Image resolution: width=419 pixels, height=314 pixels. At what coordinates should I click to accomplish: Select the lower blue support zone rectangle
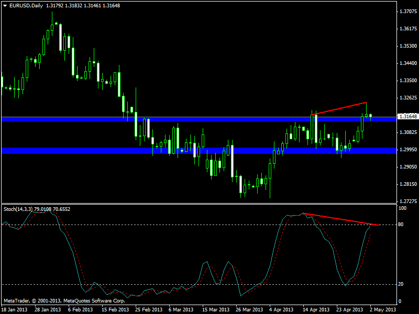point(199,151)
